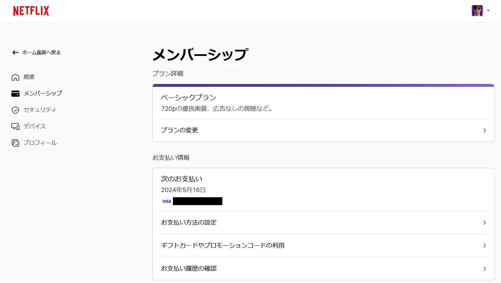The height and width of the screenshot is (283, 501).
Task: Click the 概要 home icon
Action: [15, 77]
